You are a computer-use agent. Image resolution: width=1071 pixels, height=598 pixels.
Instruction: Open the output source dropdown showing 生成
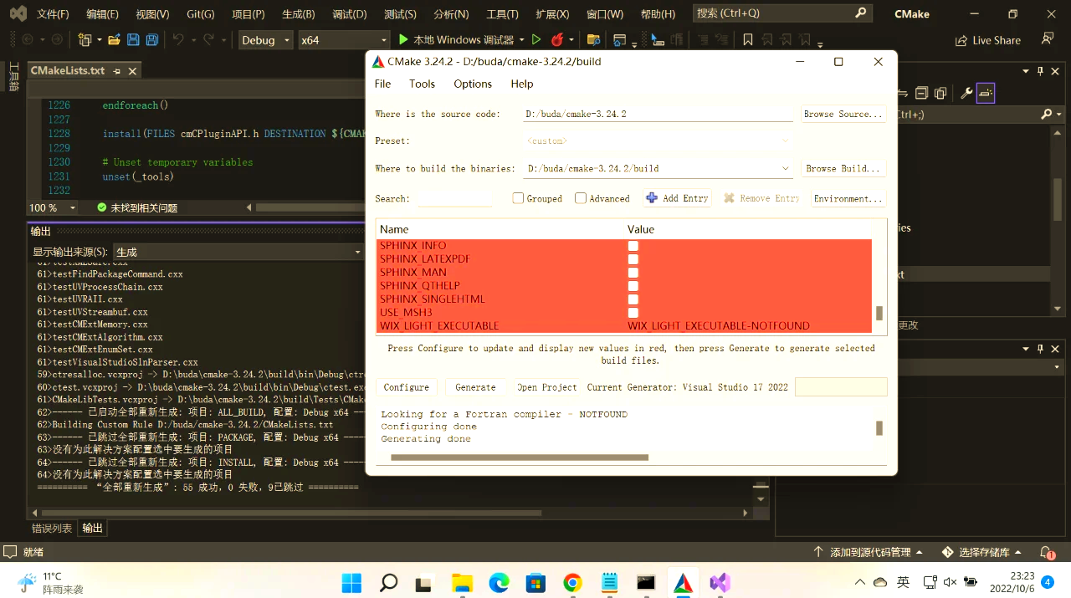238,252
